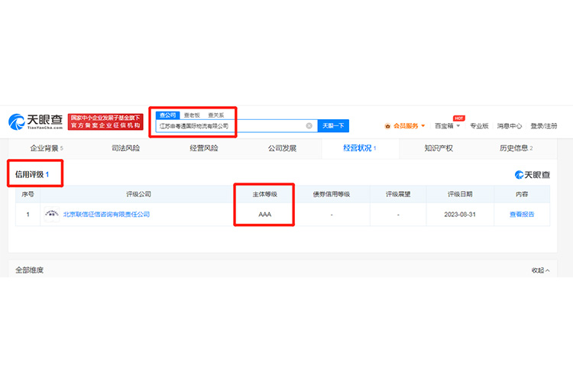Click the 内容 column header

click(x=522, y=194)
